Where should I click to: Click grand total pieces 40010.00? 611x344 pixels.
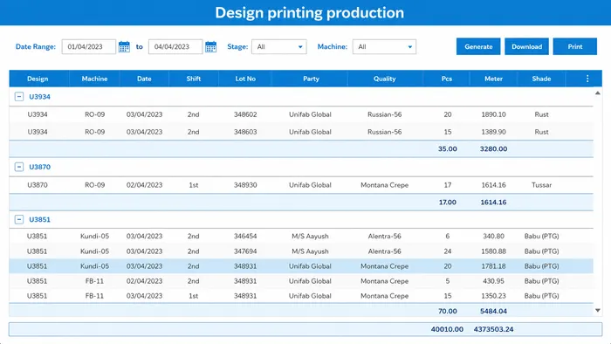click(447, 329)
